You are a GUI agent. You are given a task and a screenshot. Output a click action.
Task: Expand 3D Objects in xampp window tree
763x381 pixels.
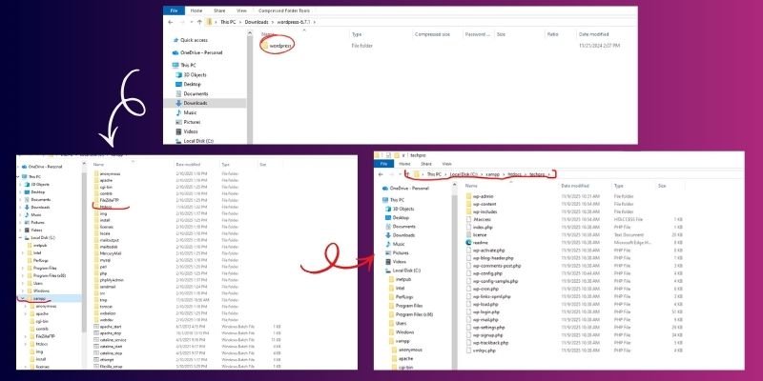click(20, 185)
